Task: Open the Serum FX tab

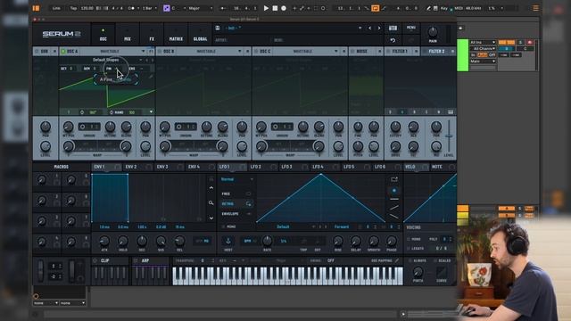Action: (x=152, y=35)
